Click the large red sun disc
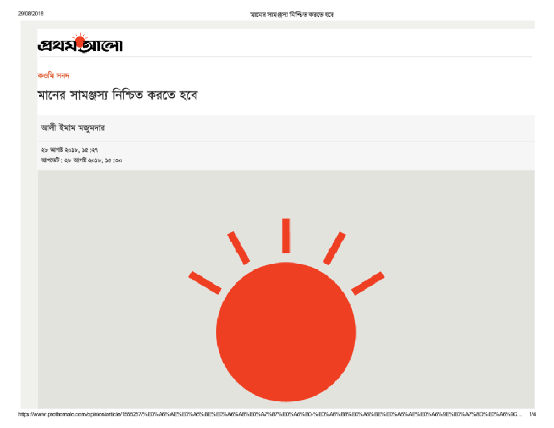The height and width of the screenshot is (428, 554). coord(286,332)
